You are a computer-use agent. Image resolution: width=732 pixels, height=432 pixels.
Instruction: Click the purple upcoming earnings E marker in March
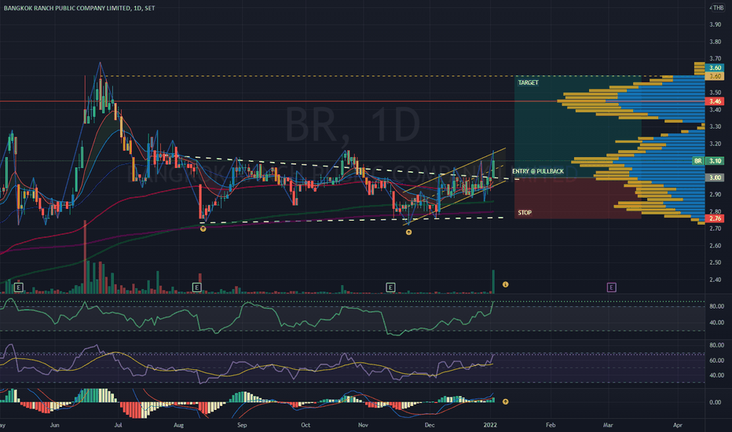[x=612, y=287]
